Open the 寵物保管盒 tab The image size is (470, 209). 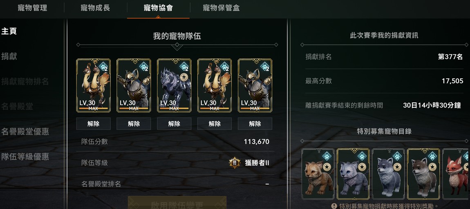click(x=221, y=8)
